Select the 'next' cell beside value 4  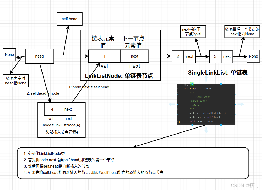(x=68, y=109)
